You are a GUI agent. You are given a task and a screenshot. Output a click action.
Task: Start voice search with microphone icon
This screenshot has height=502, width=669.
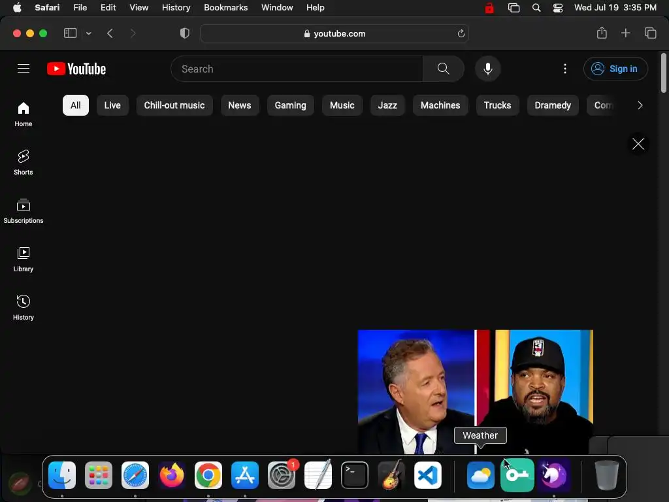[x=487, y=69]
